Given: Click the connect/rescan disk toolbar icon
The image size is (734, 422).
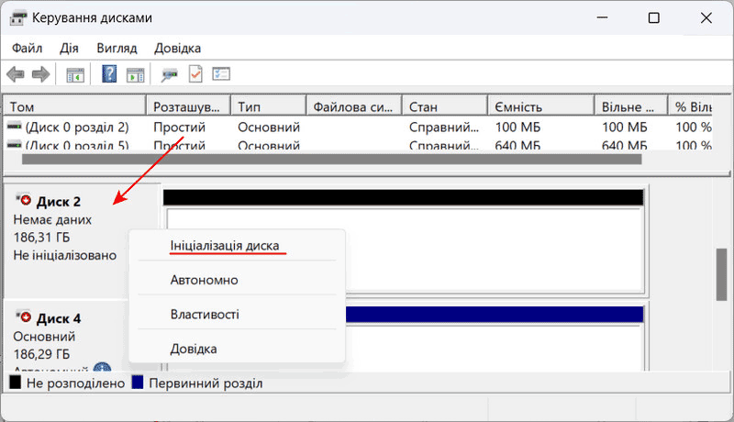Looking at the screenshot, I should (x=170, y=74).
